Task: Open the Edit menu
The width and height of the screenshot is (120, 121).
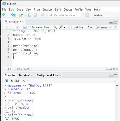Action: [x=11, y=10]
